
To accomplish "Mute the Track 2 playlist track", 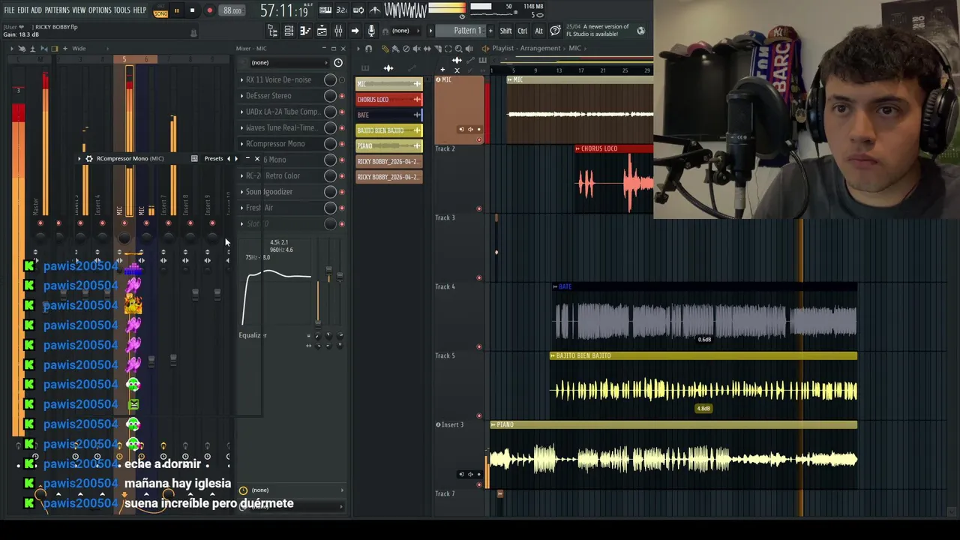I will pyautogui.click(x=478, y=208).
